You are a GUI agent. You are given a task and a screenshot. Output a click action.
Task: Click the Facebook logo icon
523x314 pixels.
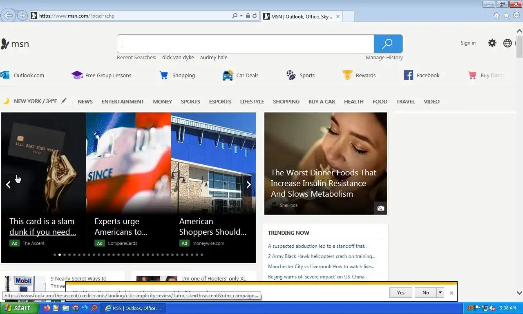point(408,75)
